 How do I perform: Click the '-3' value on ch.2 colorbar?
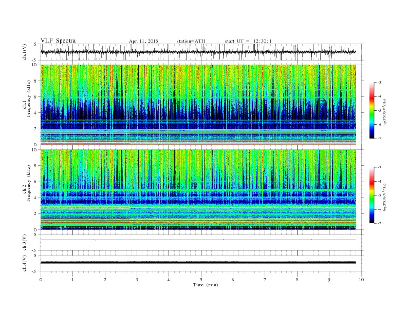click(x=379, y=167)
